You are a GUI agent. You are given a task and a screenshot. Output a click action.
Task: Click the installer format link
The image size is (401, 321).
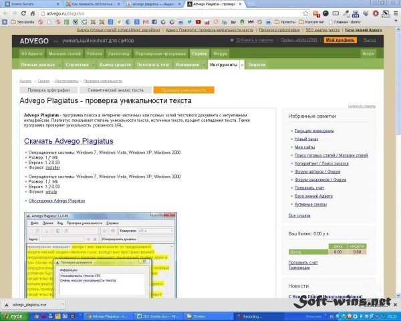coord(53,168)
